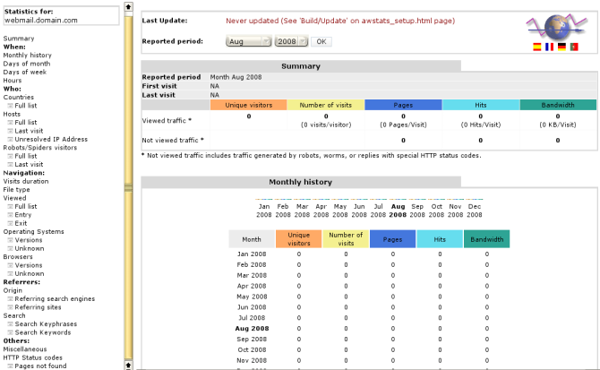Viewport: 600px width, 370px height.
Task: Click the sidebar scrollbar down arrow
Action: pyautogui.click(x=129, y=366)
